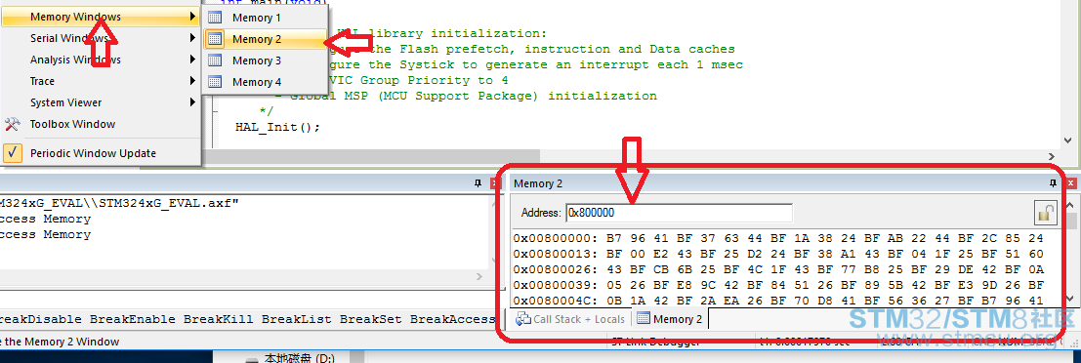The width and height of the screenshot is (1081, 363).
Task: Click the Toolbox Window wrench icon
Action: (13, 124)
